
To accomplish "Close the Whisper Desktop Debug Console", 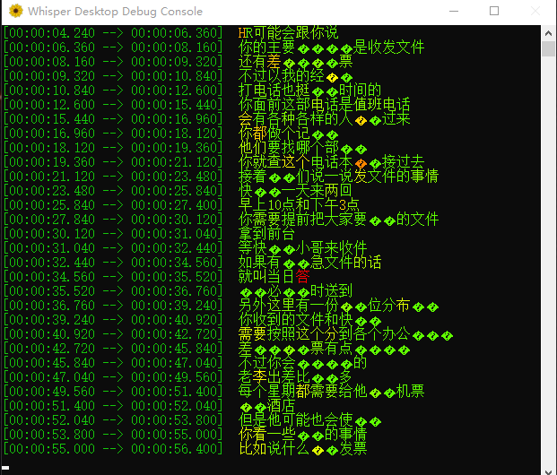I will pyautogui.click(x=535, y=11).
